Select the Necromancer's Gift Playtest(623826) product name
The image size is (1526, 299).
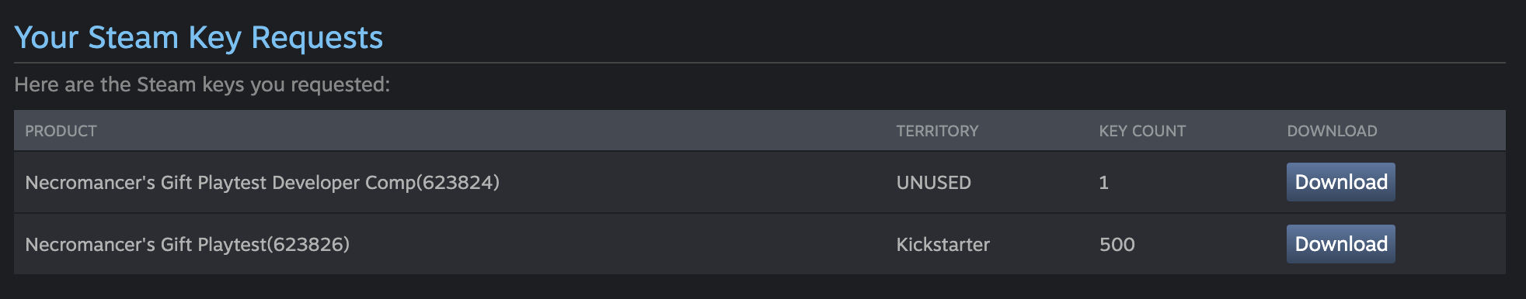(187, 245)
